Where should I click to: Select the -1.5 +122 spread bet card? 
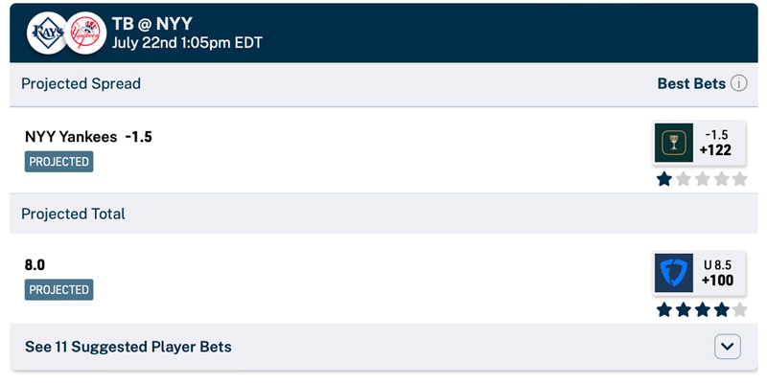(700, 143)
